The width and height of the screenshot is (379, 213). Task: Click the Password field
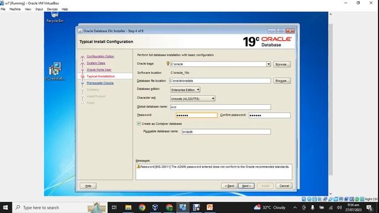[197, 115]
